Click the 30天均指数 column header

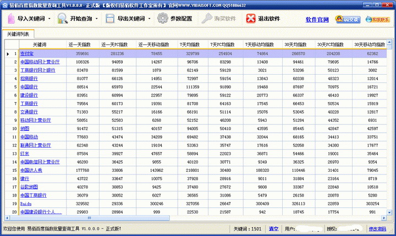295,44
